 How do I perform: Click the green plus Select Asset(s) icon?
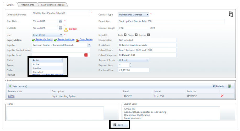click(10, 86)
